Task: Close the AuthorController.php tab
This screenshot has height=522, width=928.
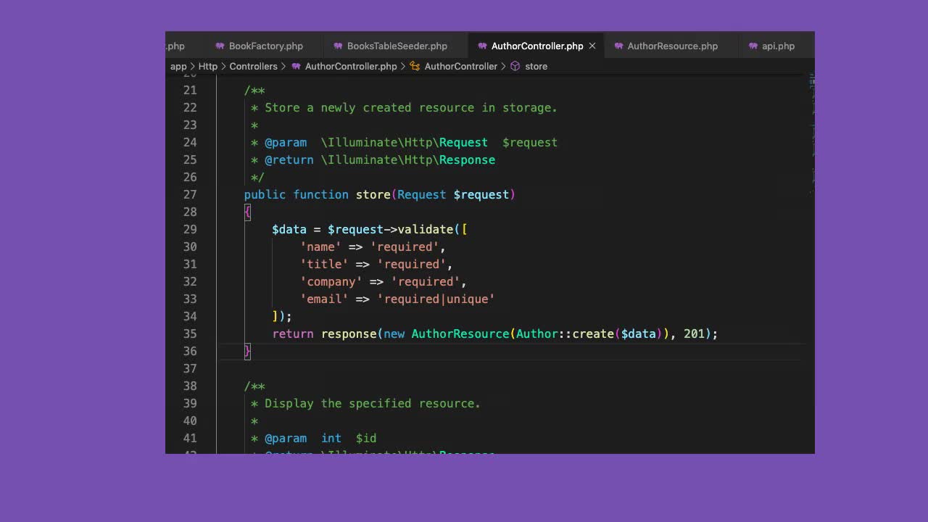Action: [x=592, y=46]
